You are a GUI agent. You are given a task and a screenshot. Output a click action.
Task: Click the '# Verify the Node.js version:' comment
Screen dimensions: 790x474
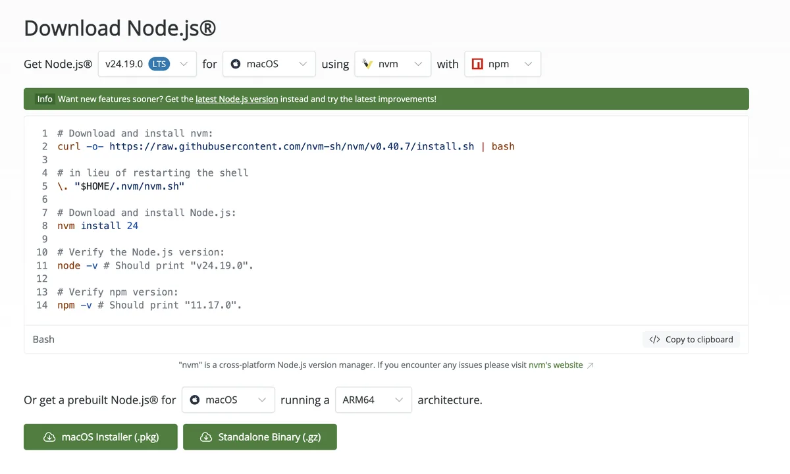[141, 252]
